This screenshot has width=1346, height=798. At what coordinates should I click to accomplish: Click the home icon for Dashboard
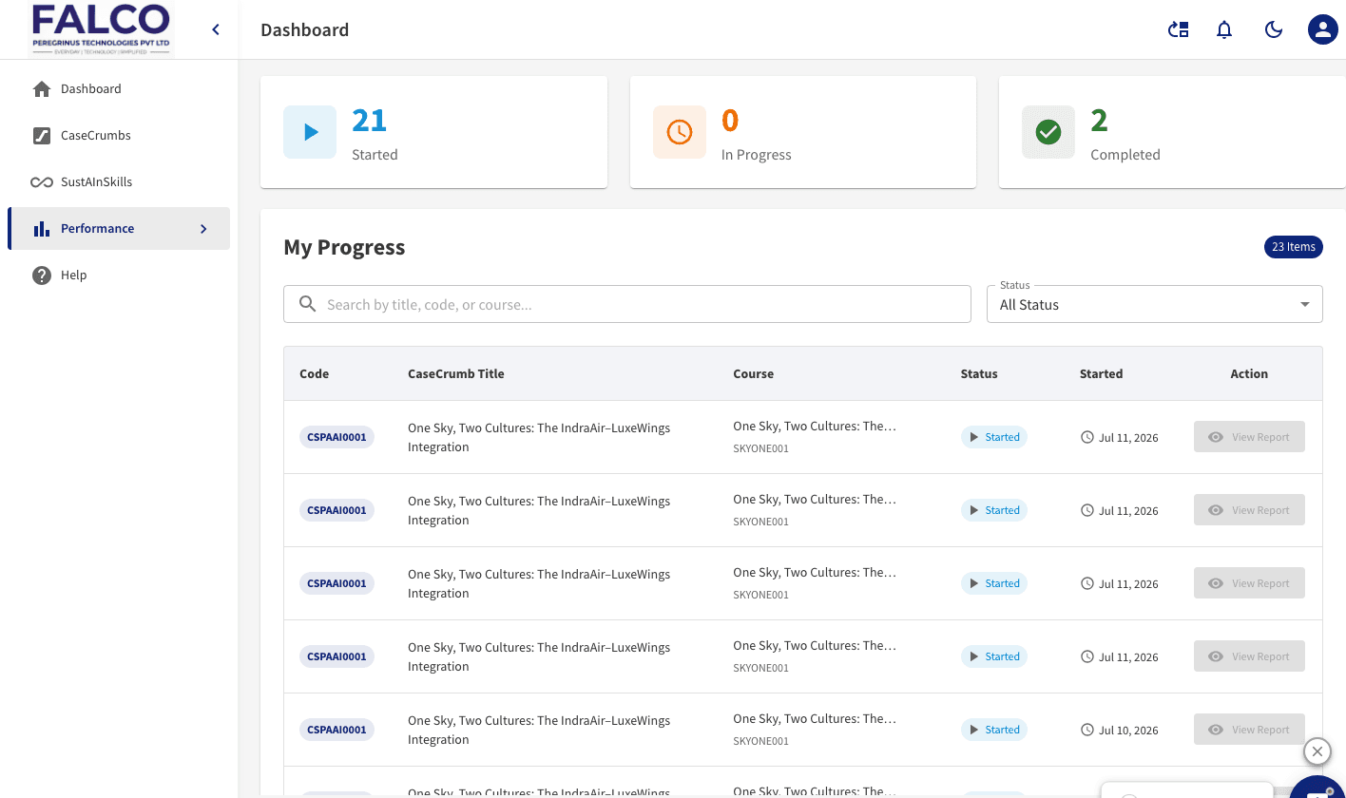(42, 88)
